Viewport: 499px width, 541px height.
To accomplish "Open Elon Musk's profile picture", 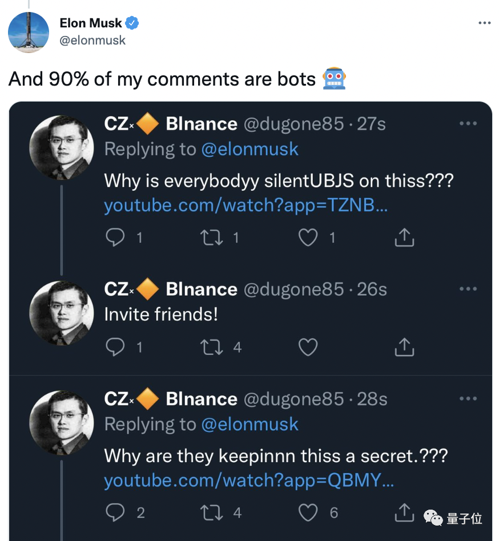I will click(x=29, y=33).
